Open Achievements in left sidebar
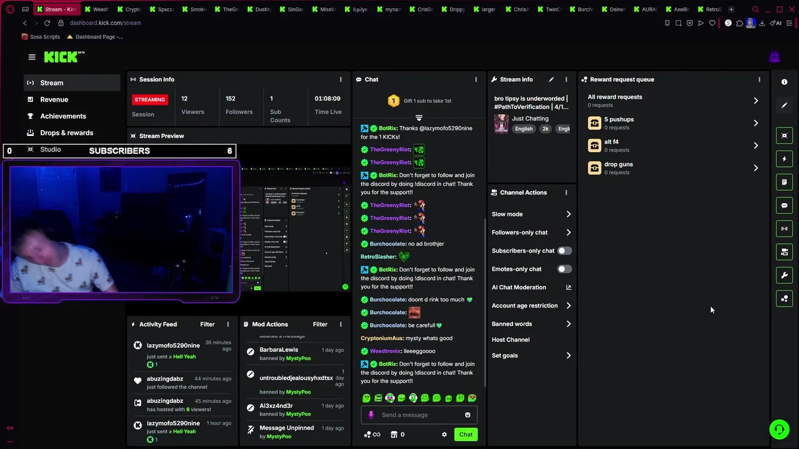Viewport: 799px width, 449px height. coord(72,116)
